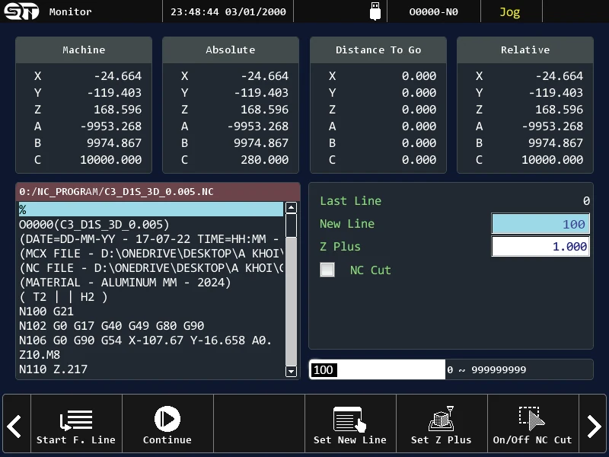Select the DATE=DD-MM-YY program line
Screen dimensions: 609x457
point(151,239)
